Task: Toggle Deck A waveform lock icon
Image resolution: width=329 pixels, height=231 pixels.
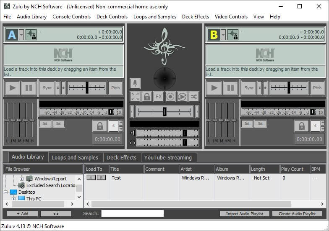Action: [31, 34]
